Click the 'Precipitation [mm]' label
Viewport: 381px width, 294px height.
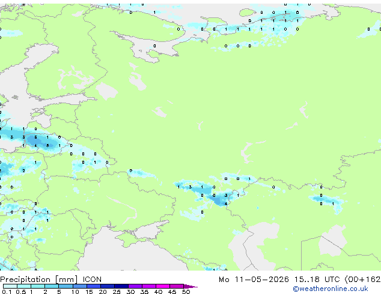pos(39,280)
